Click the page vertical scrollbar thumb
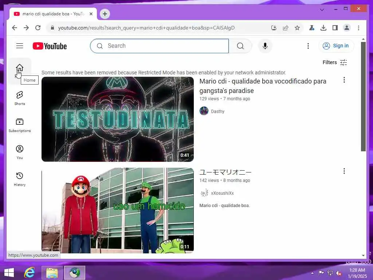 click(363, 96)
